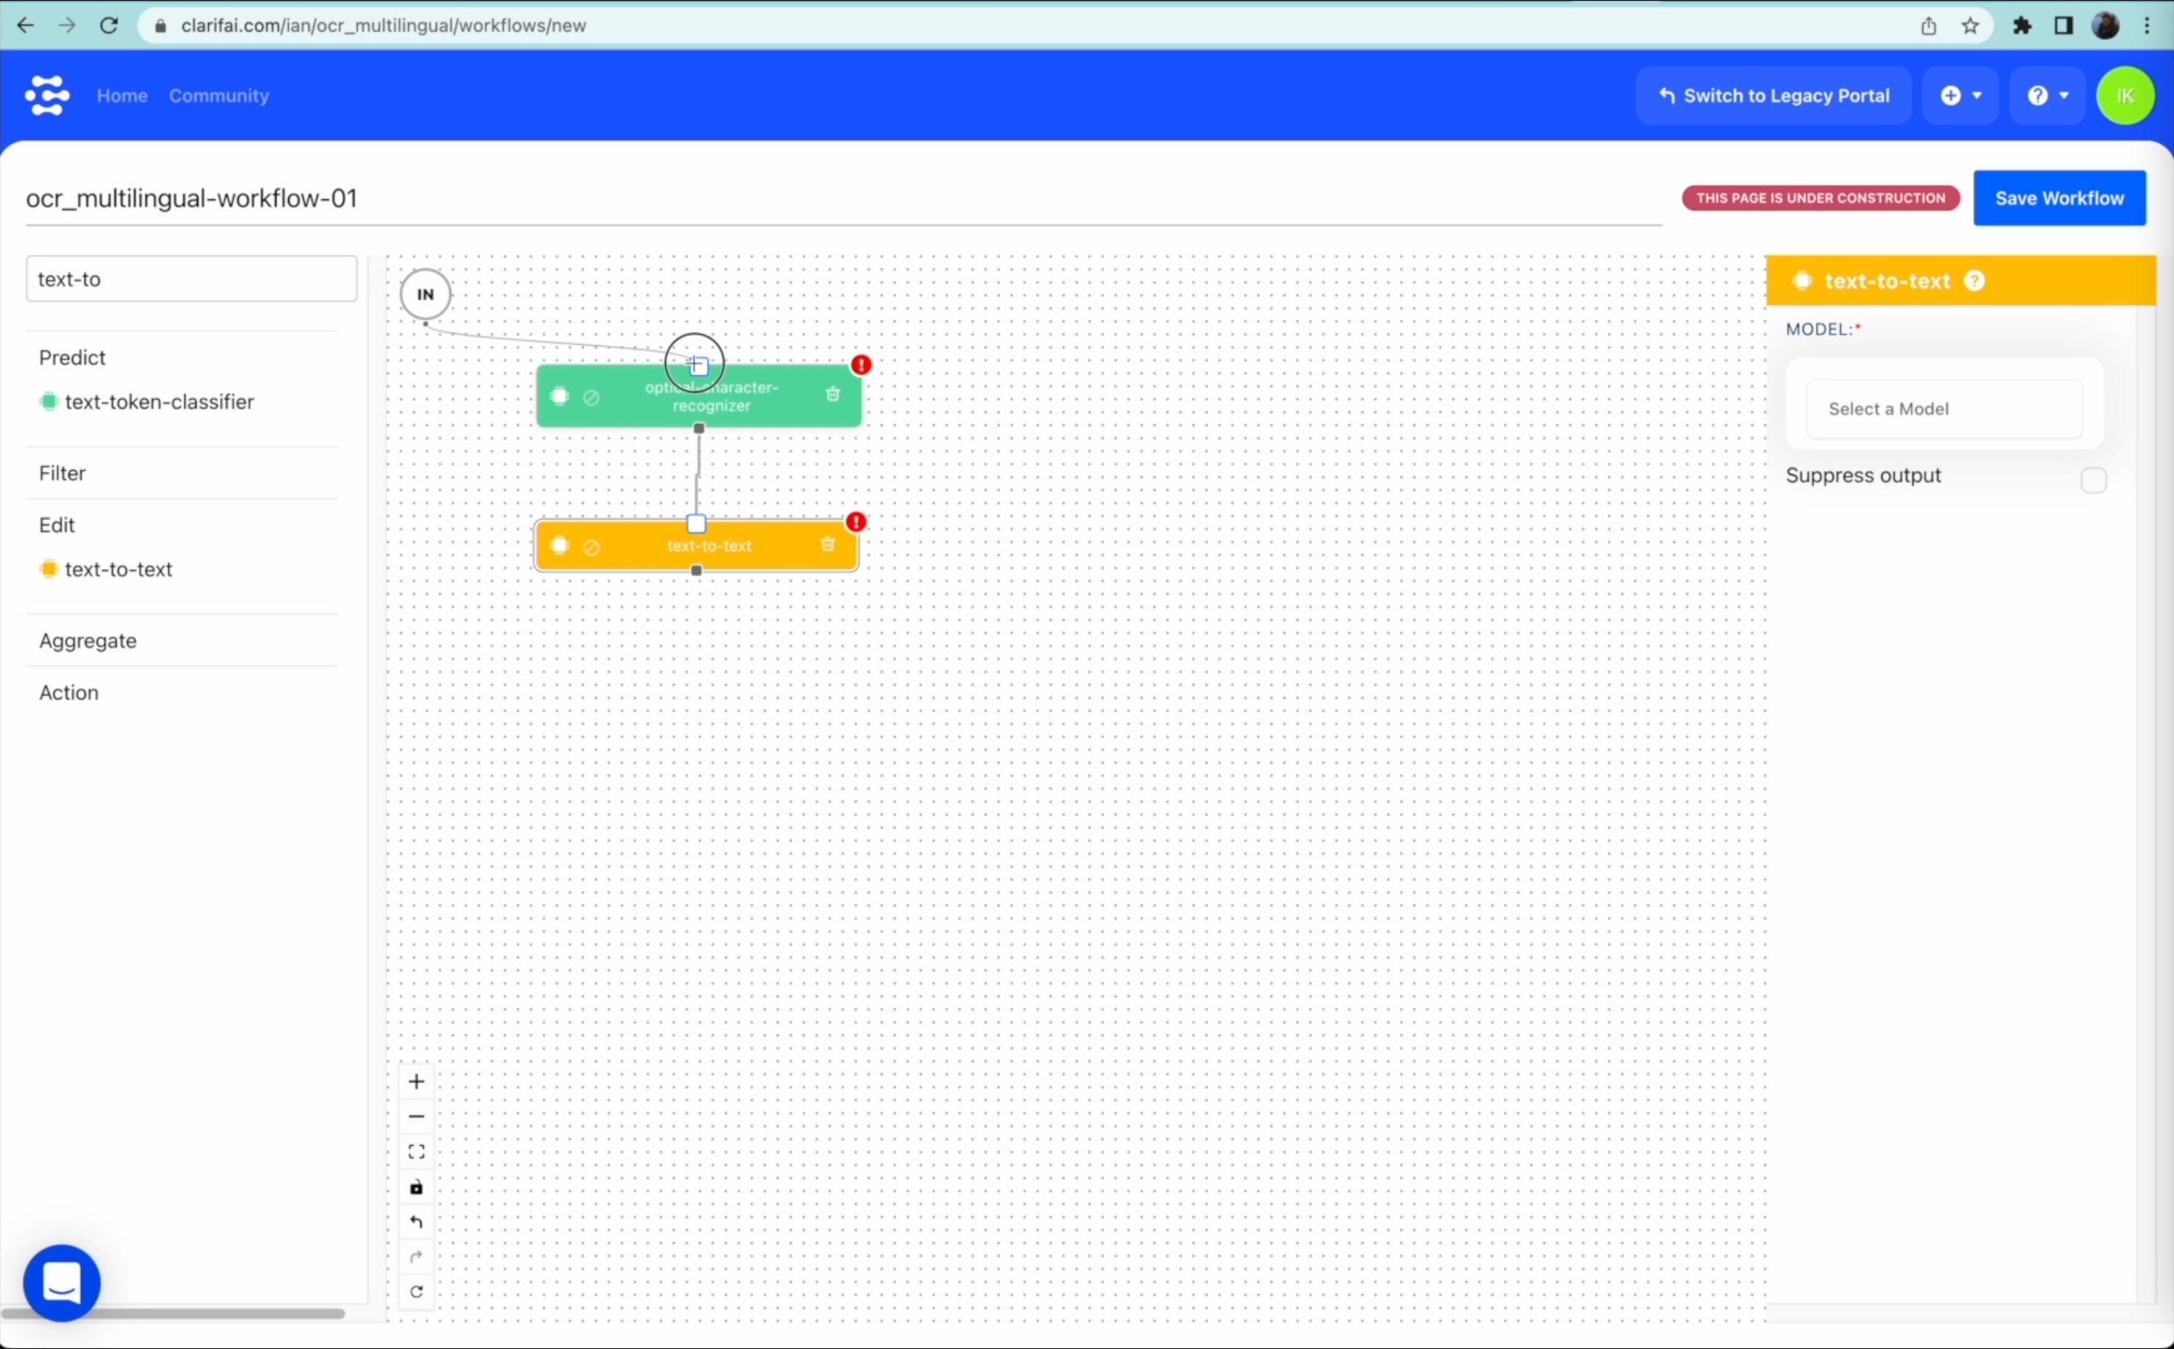Click Switch to Legacy Portal
Viewport: 2174px width, 1349px height.
coord(1773,96)
